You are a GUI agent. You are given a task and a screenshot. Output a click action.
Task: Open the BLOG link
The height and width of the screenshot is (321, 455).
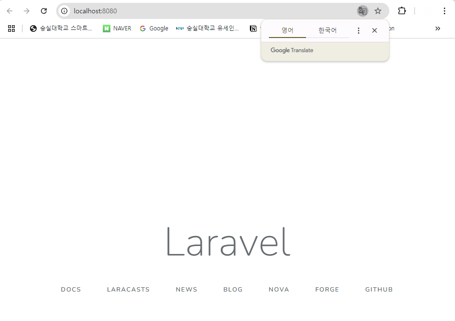pyautogui.click(x=233, y=290)
